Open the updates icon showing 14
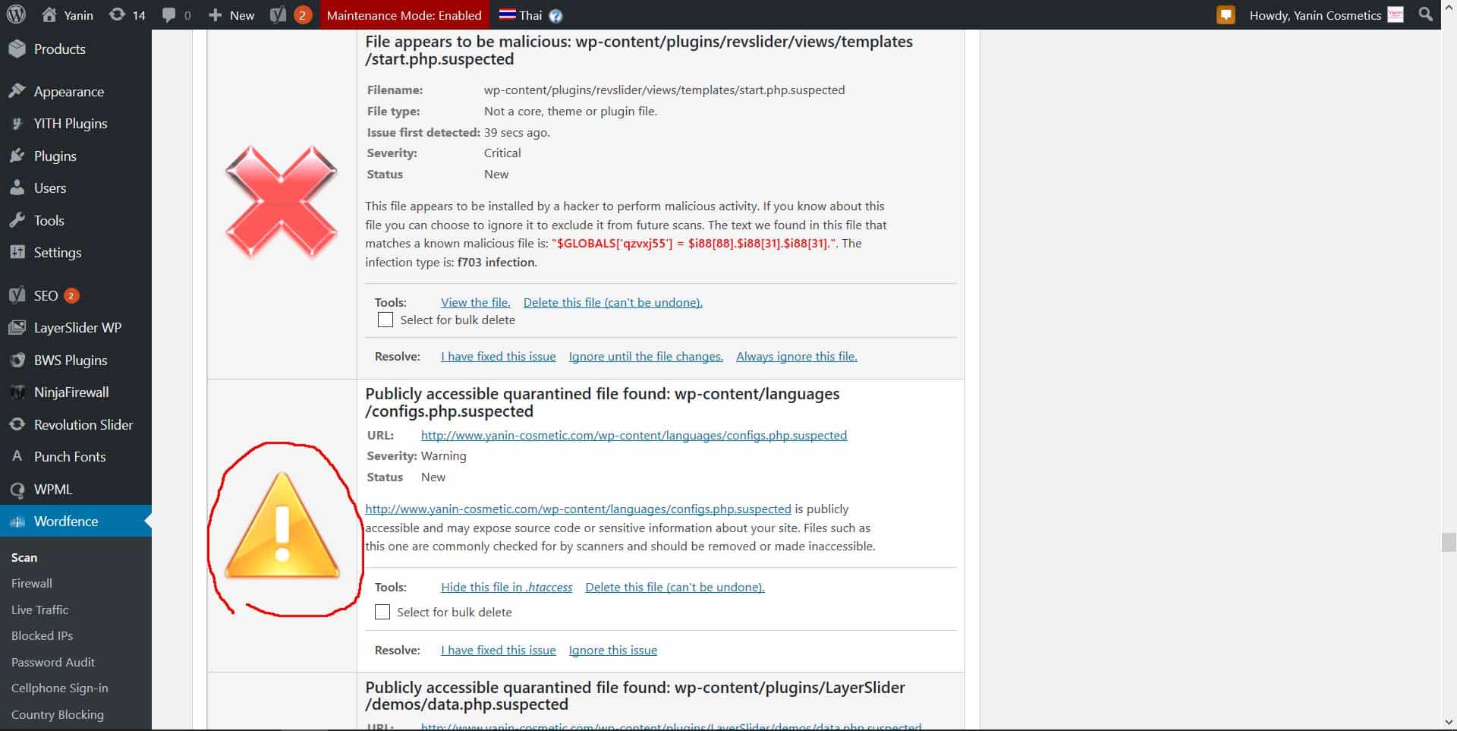 click(x=117, y=15)
